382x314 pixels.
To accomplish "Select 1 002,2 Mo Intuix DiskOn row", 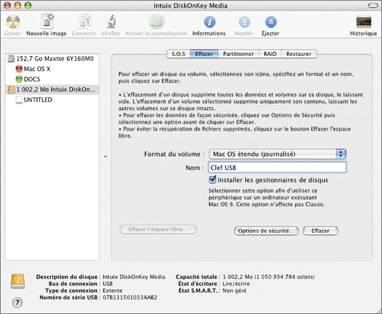I will [x=52, y=89].
